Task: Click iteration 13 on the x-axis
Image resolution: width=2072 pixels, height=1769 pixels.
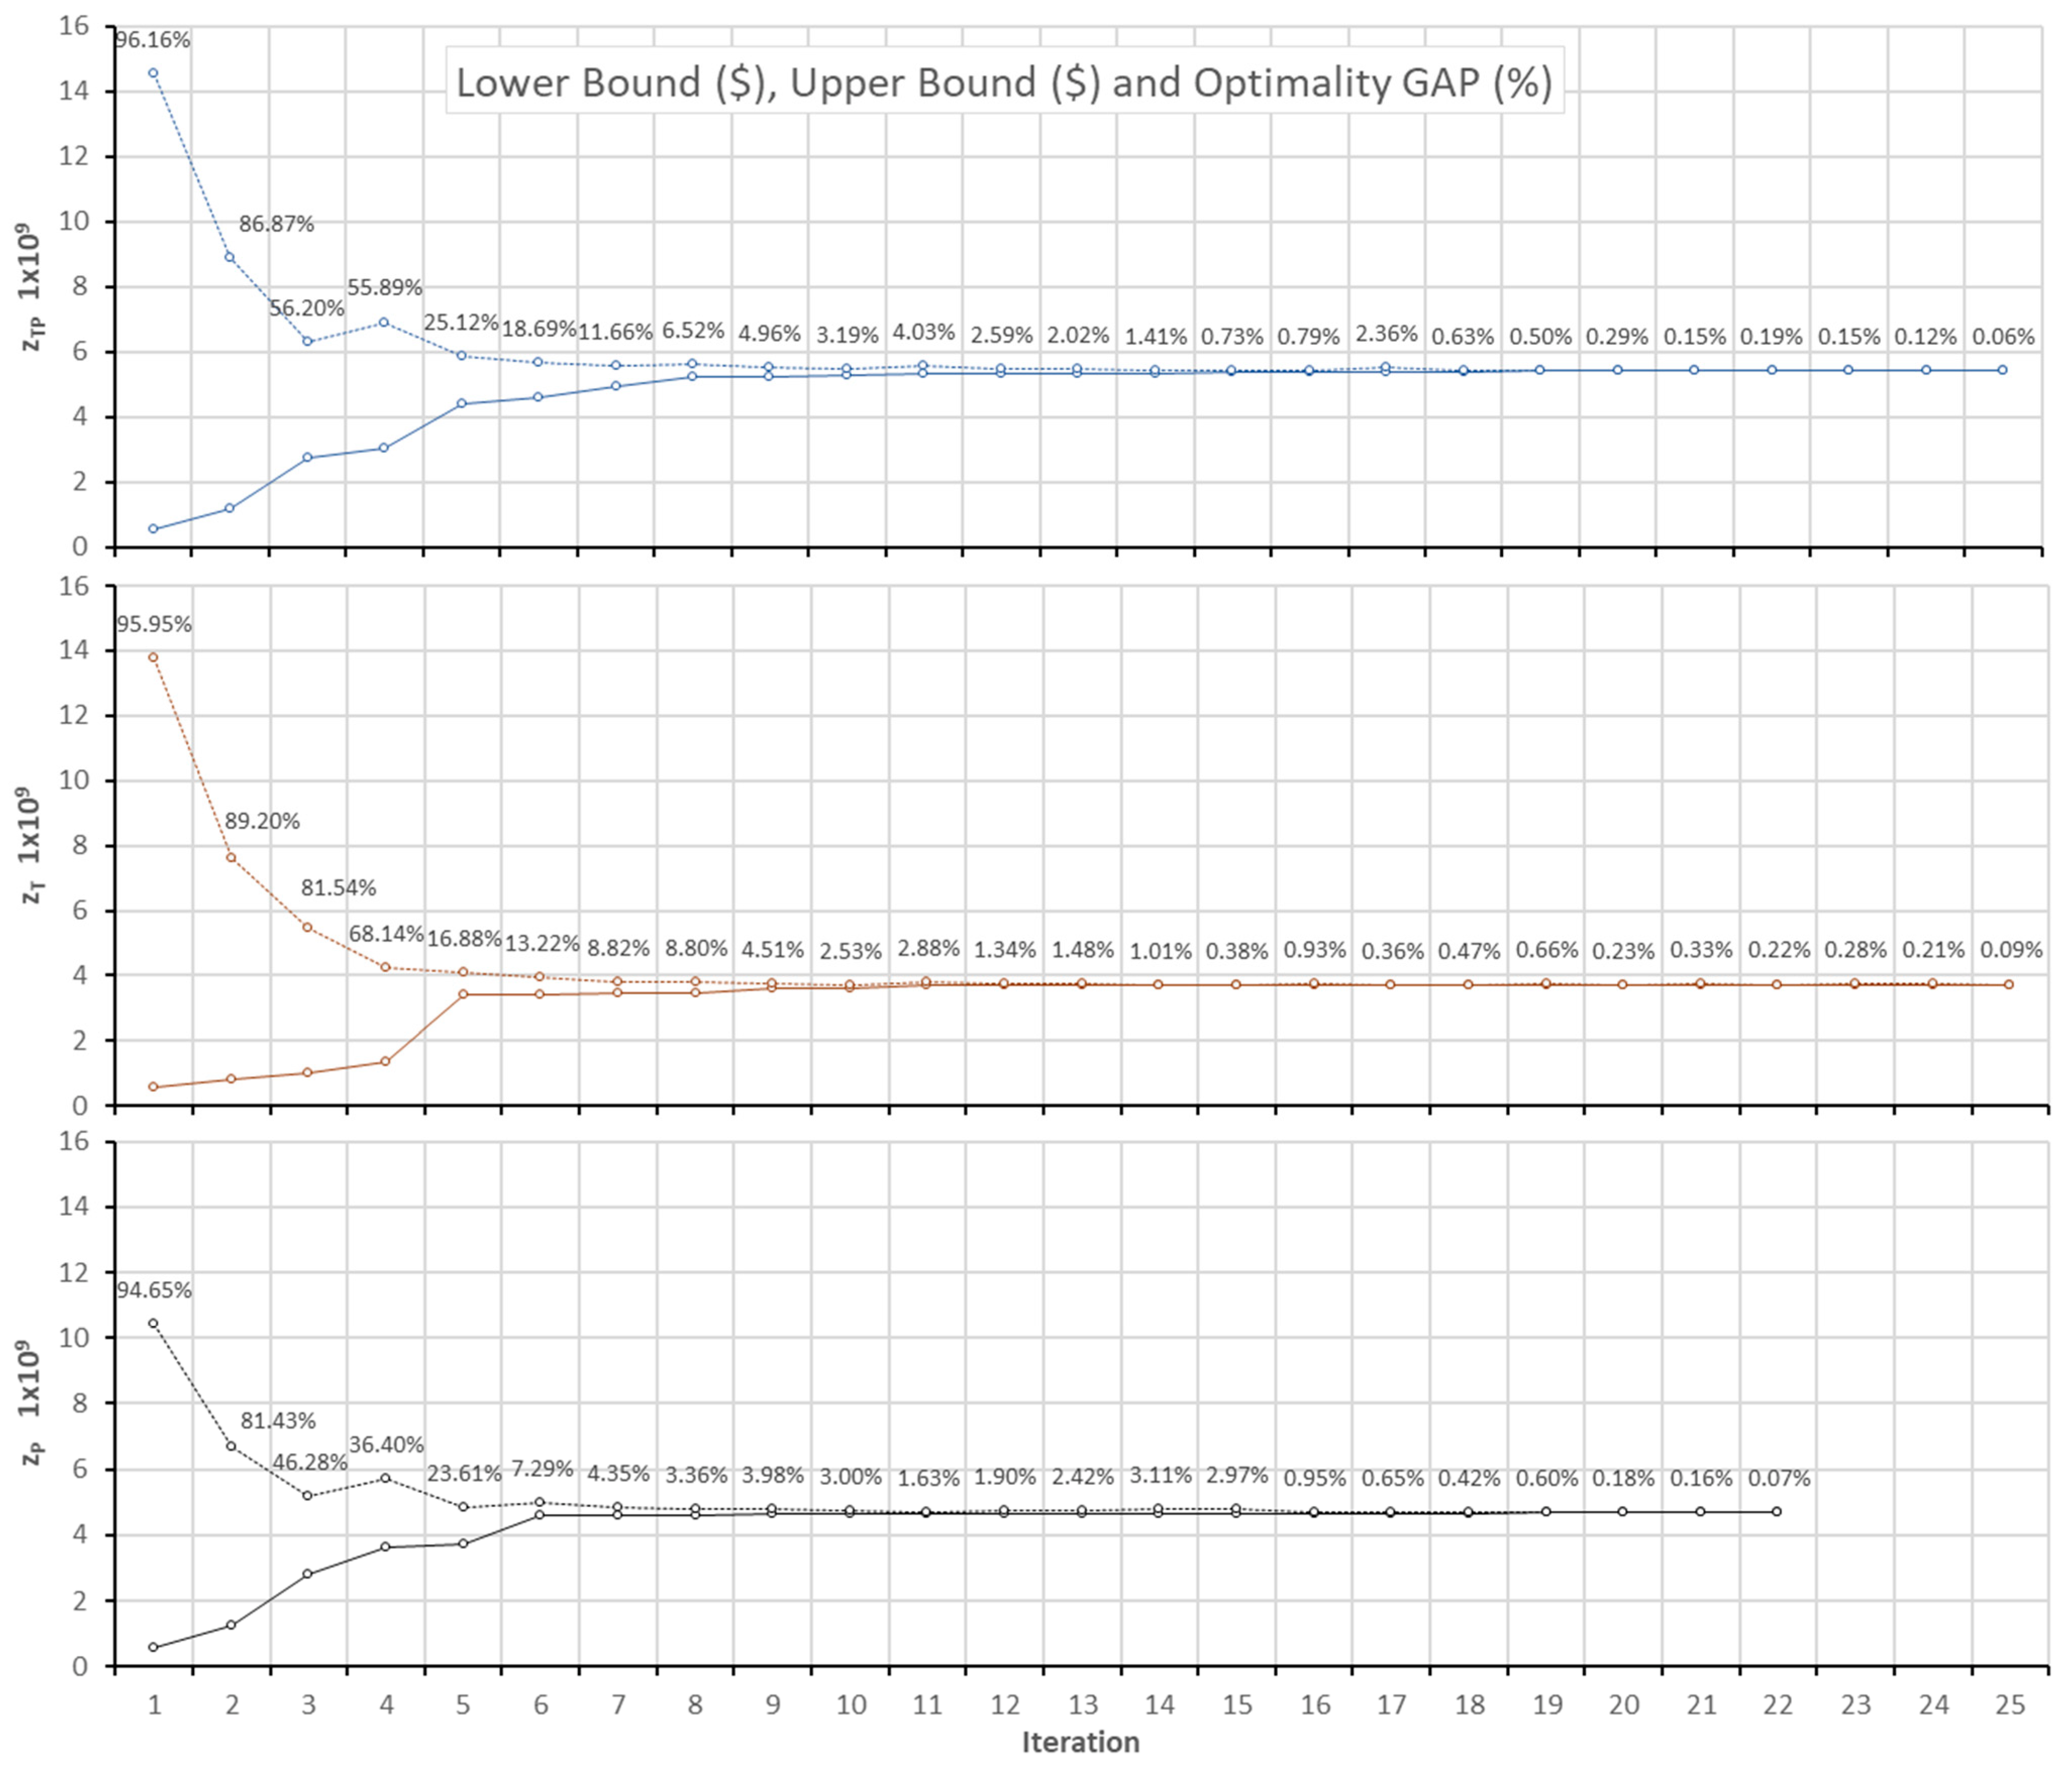Action: pyautogui.click(x=1083, y=1705)
